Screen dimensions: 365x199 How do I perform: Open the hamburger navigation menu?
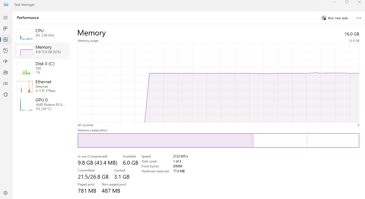pyautogui.click(x=5, y=18)
